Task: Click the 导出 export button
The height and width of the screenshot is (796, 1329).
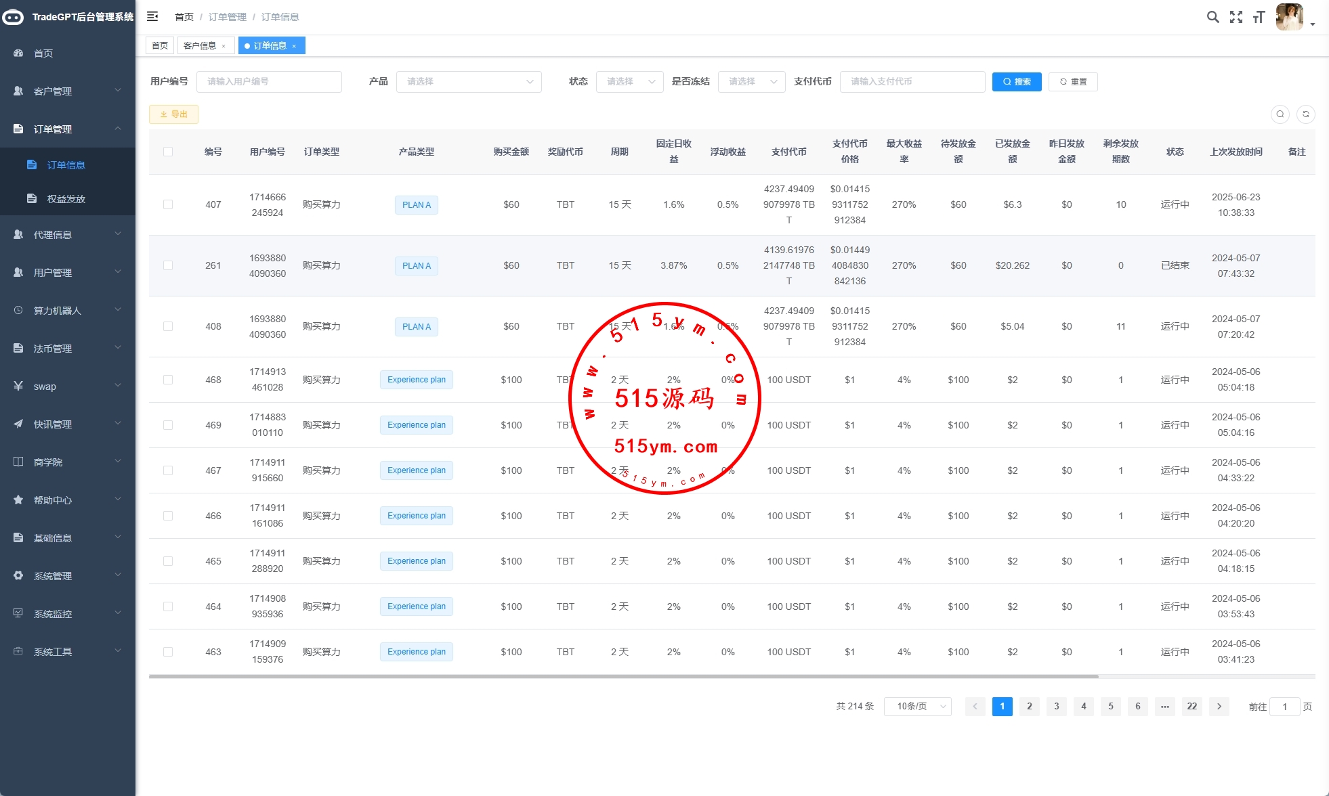Action: (x=173, y=114)
